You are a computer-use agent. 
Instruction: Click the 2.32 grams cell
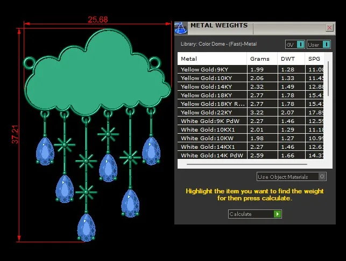[263, 86]
